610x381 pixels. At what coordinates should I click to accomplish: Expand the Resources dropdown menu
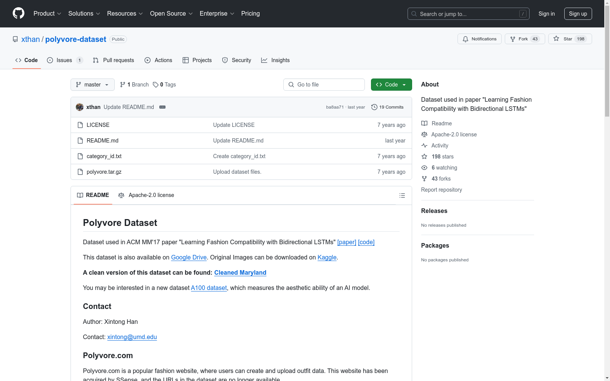(x=125, y=13)
